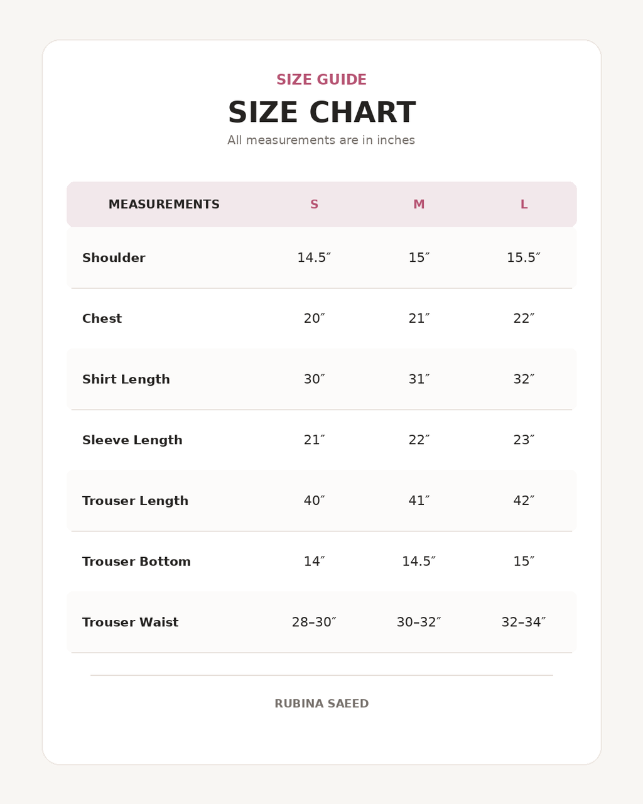Select the M size column header
The width and height of the screenshot is (643, 804).
coord(419,205)
